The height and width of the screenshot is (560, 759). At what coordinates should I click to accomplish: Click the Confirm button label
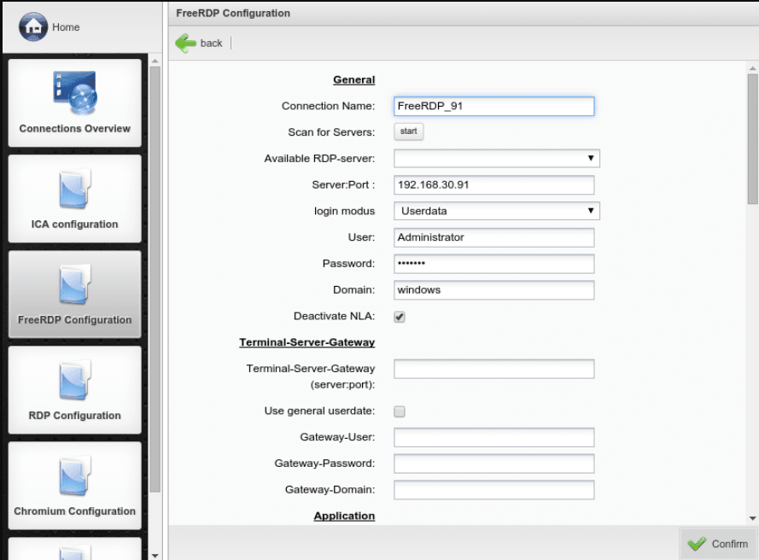coord(729,544)
